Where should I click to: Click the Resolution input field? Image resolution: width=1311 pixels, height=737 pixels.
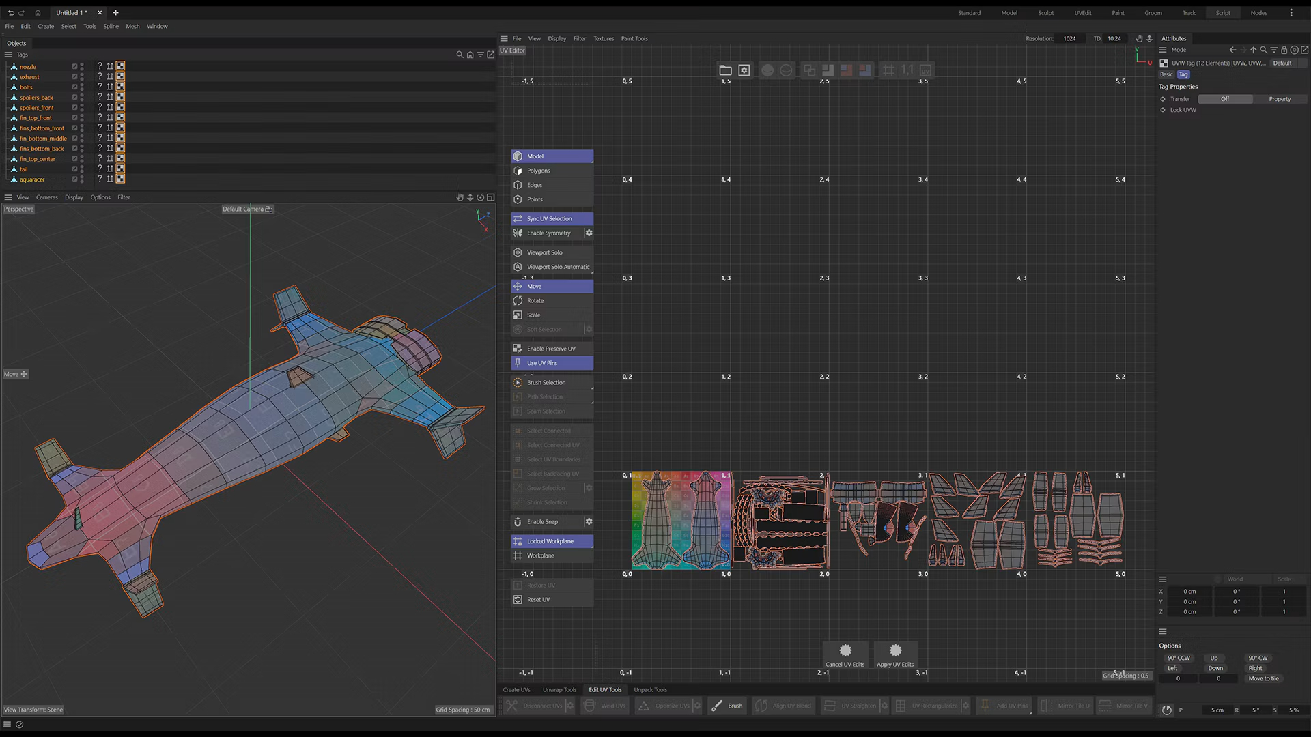[1069, 39]
